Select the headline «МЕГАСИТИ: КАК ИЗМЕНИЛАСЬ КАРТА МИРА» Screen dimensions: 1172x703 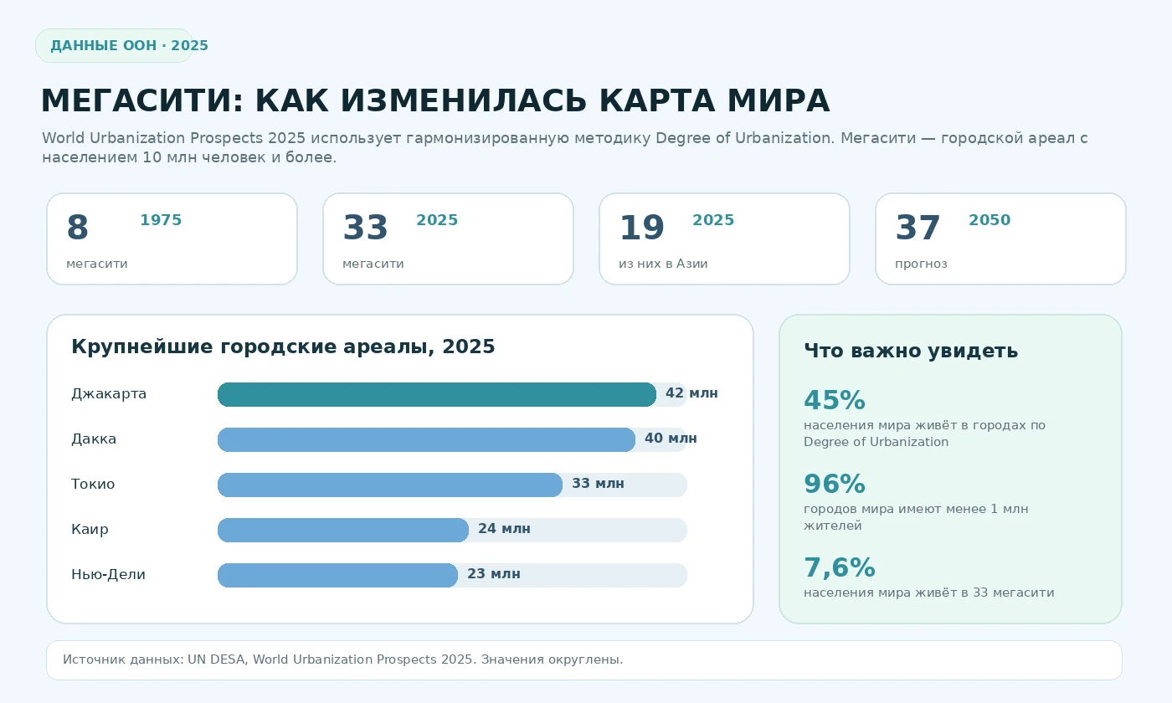tap(434, 100)
